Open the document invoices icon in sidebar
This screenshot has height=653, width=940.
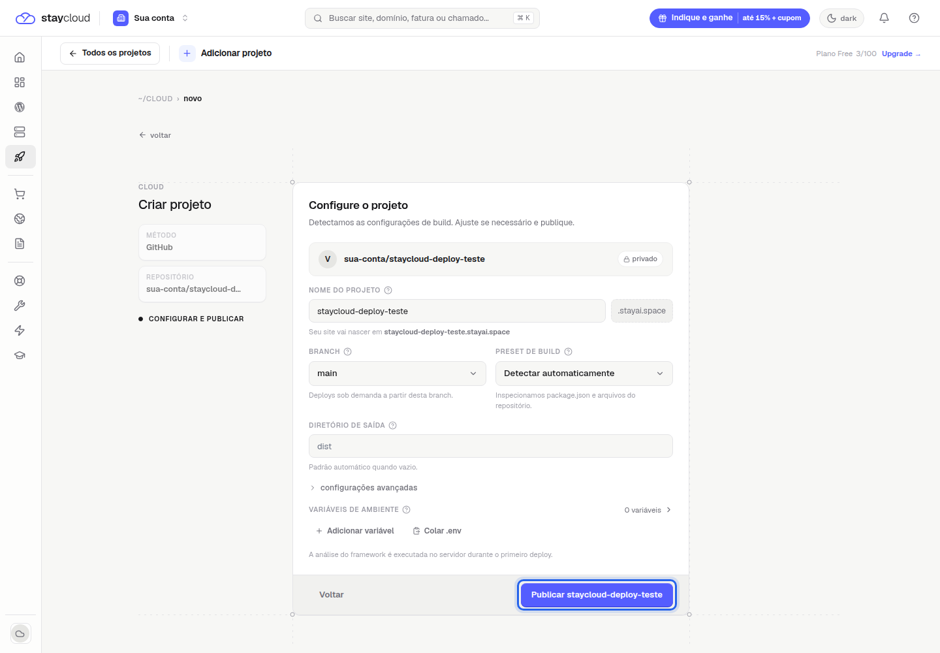pyautogui.click(x=20, y=244)
